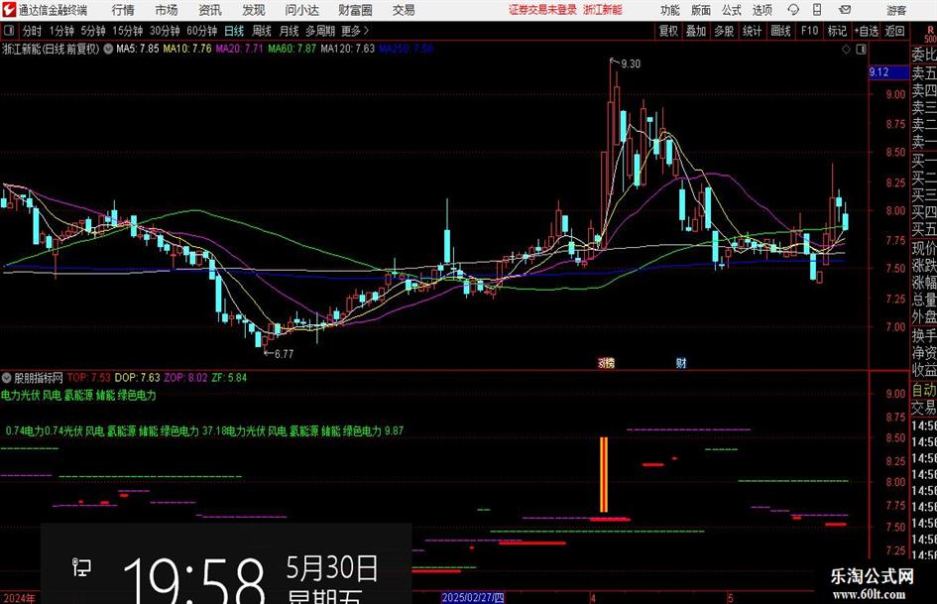Screen dimensions: 937x604
Task: Click the 复权 button
Action: tap(668, 31)
